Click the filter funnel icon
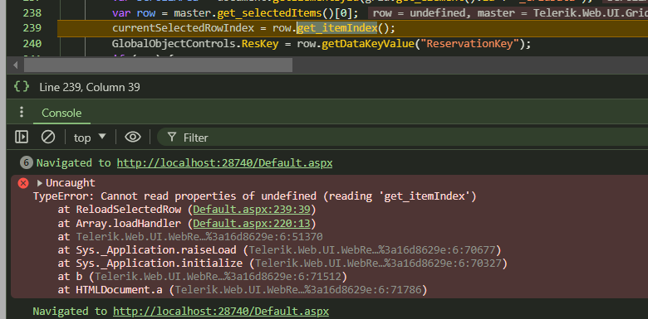This screenshot has width=648, height=319. tap(172, 138)
